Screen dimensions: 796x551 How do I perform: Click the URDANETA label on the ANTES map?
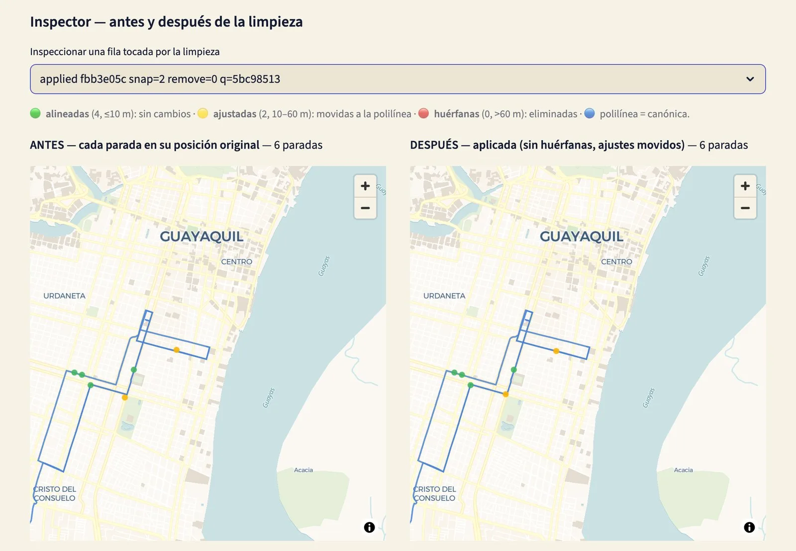click(64, 296)
